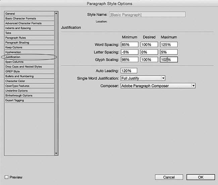Confirm with the OK button
The image size is (218, 185).
[x=201, y=177]
